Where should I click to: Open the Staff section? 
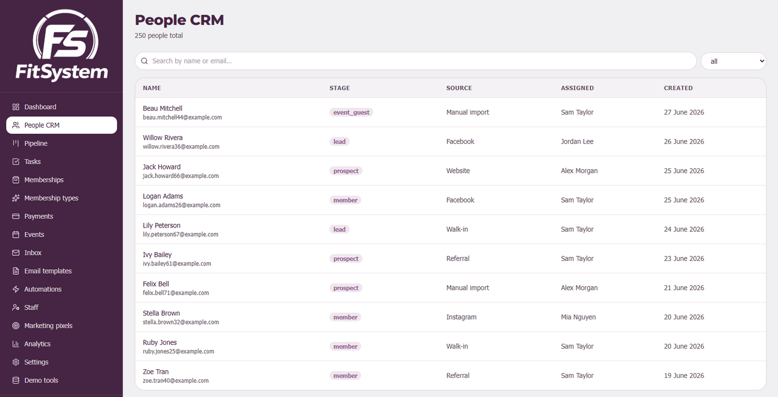click(x=61, y=308)
